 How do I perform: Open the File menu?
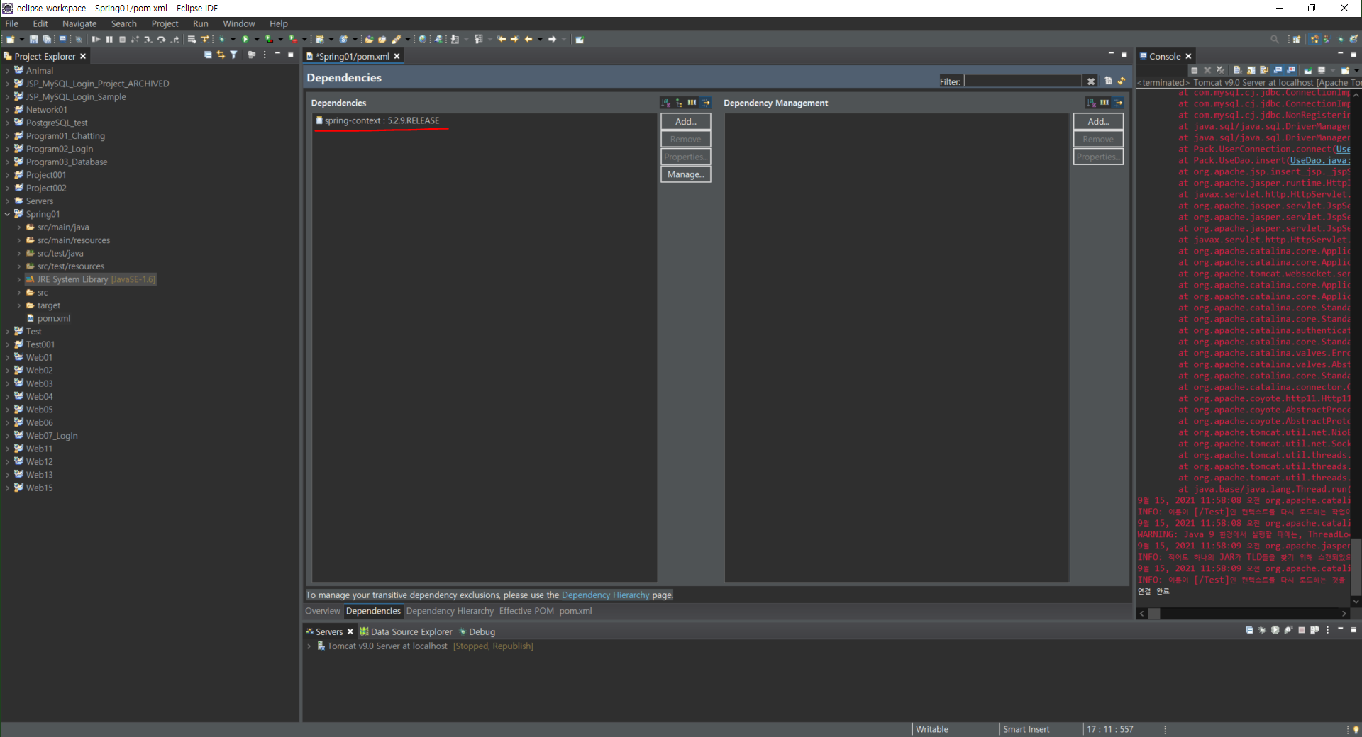point(12,23)
